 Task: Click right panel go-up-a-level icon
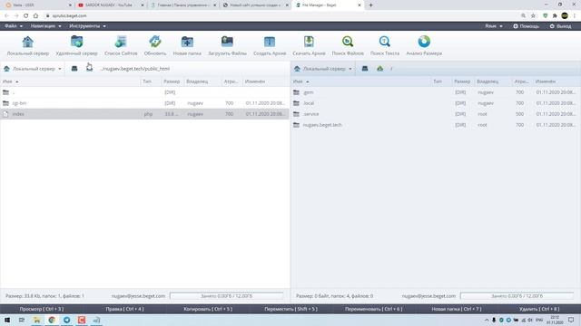point(379,69)
